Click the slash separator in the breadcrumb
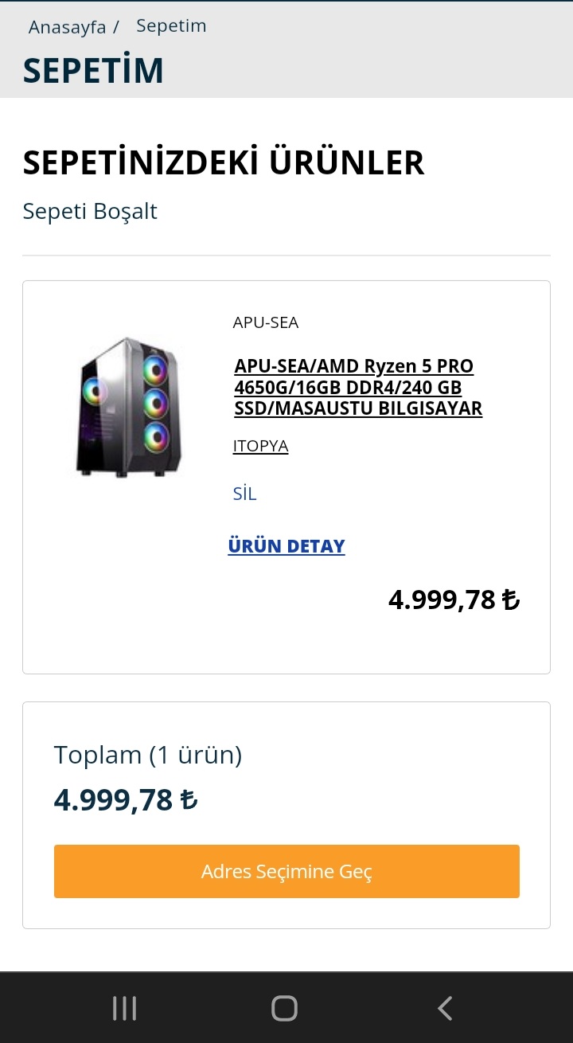This screenshot has width=573, height=1043. coord(116,27)
